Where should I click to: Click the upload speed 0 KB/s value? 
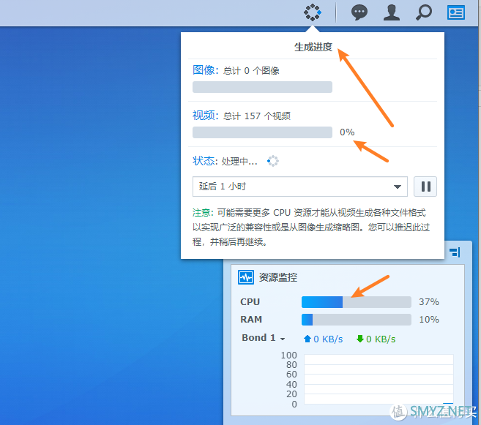point(328,339)
